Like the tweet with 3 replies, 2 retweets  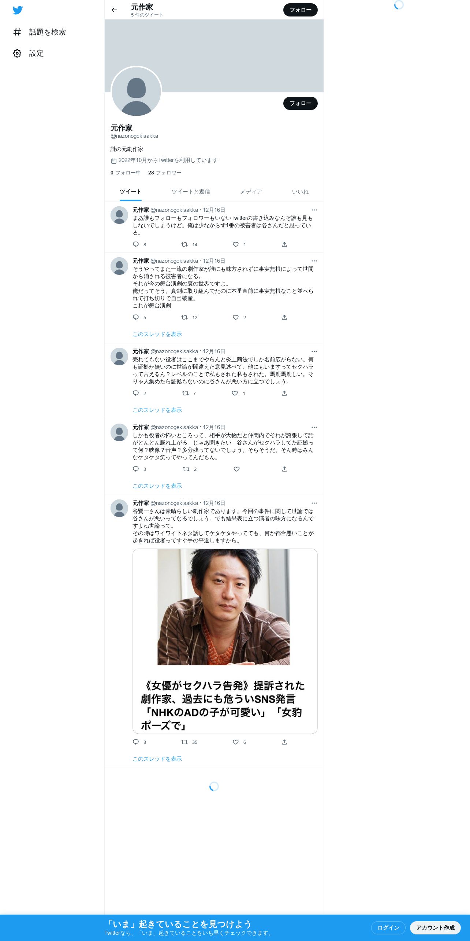tap(236, 469)
